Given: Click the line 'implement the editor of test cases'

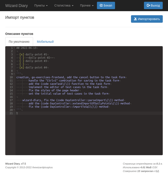Looking at the screenshot, I should 68,87.
